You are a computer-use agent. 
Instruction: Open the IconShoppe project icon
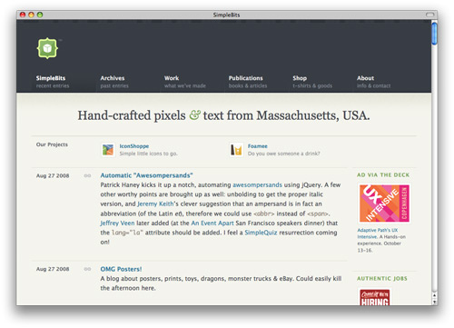tap(108, 150)
